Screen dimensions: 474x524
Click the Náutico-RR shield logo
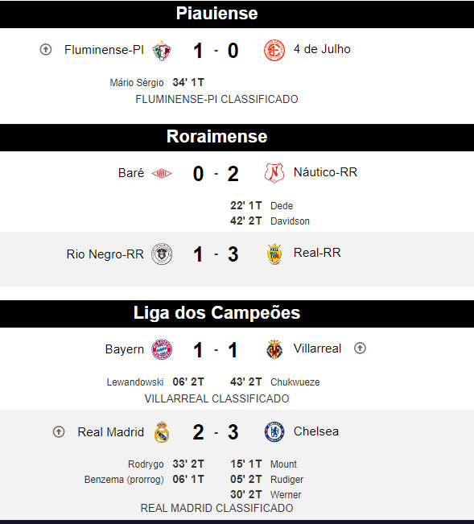pos(274,173)
